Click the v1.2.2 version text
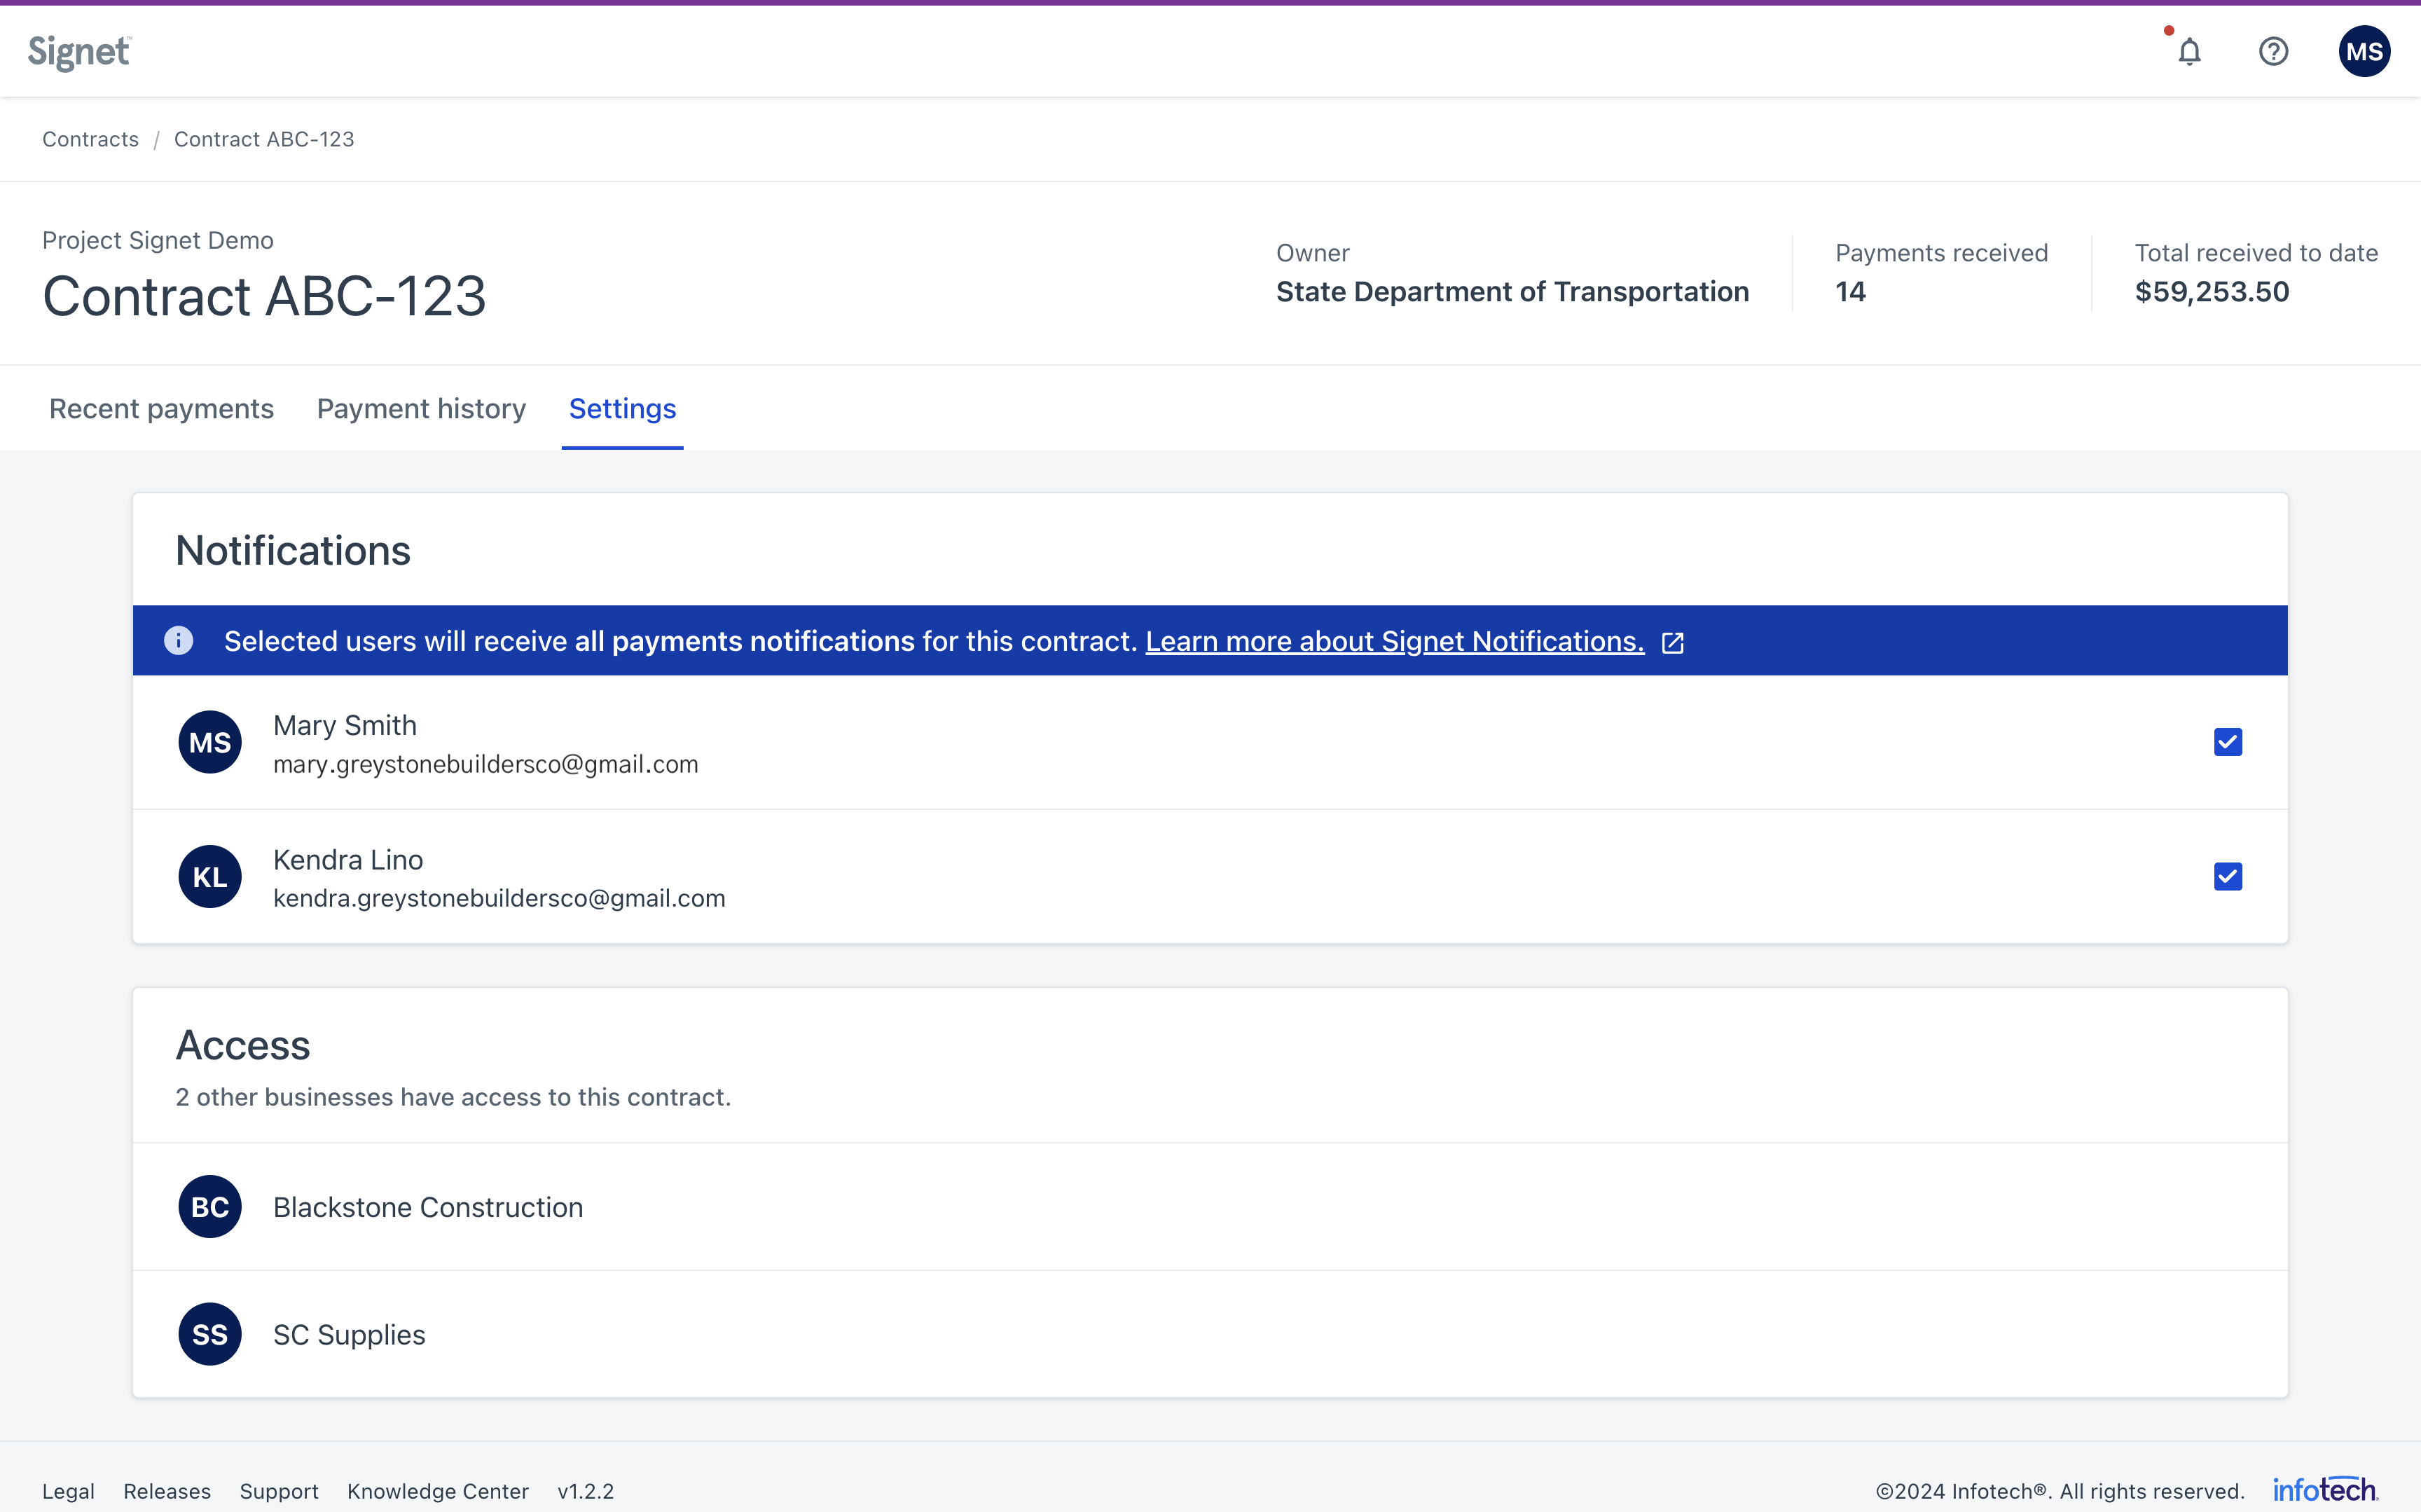Image resolution: width=2421 pixels, height=1512 pixels. [x=586, y=1491]
